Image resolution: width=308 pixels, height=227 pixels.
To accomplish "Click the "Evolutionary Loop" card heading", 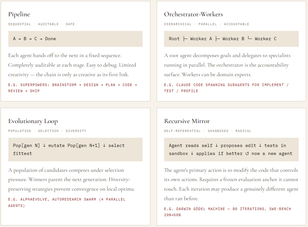I will tap(33, 121).
